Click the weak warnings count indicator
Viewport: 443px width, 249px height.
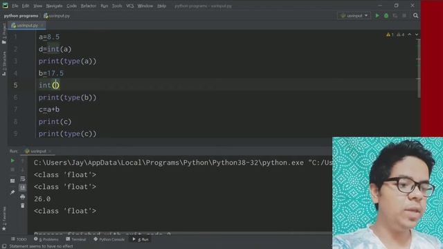[x=400, y=35]
